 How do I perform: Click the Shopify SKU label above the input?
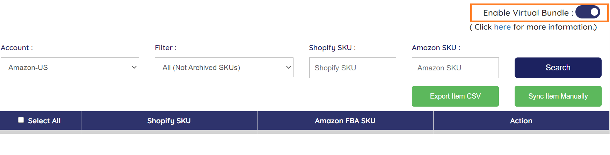(x=332, y=48)
